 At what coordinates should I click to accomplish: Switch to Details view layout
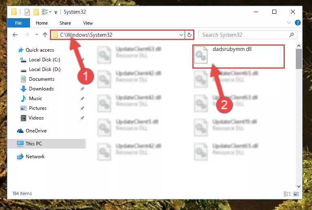[x=287, y=194]
